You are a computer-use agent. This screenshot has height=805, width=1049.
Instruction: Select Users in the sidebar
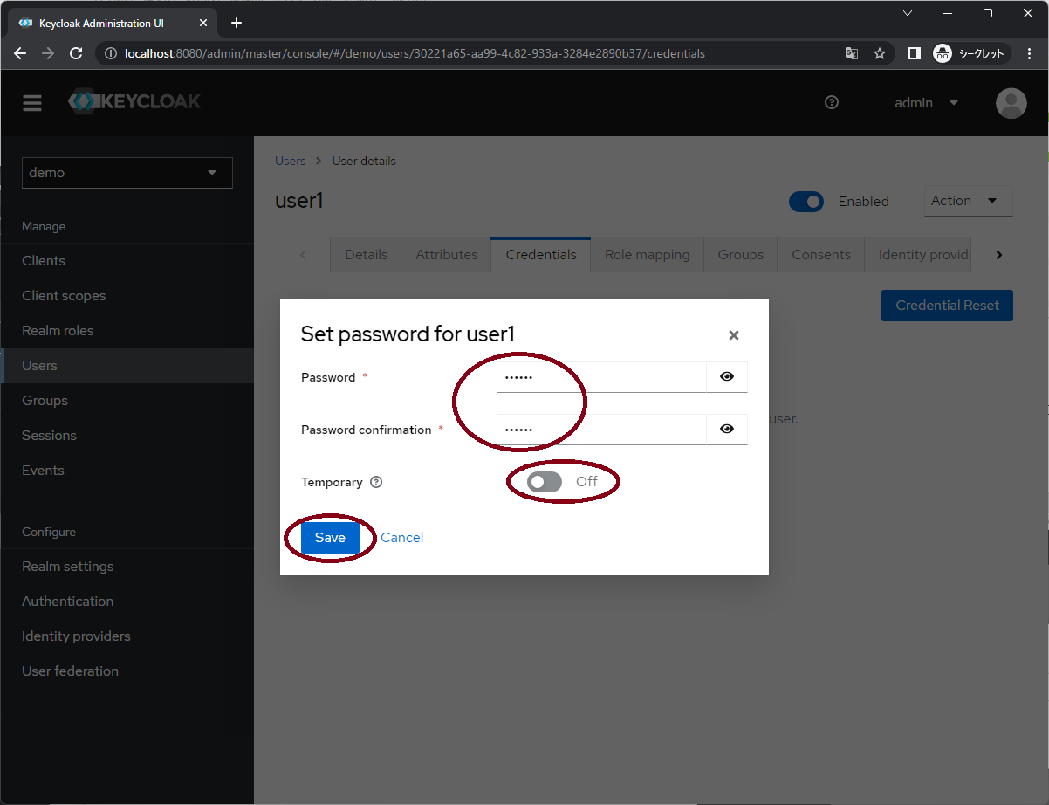coord(127,366)
